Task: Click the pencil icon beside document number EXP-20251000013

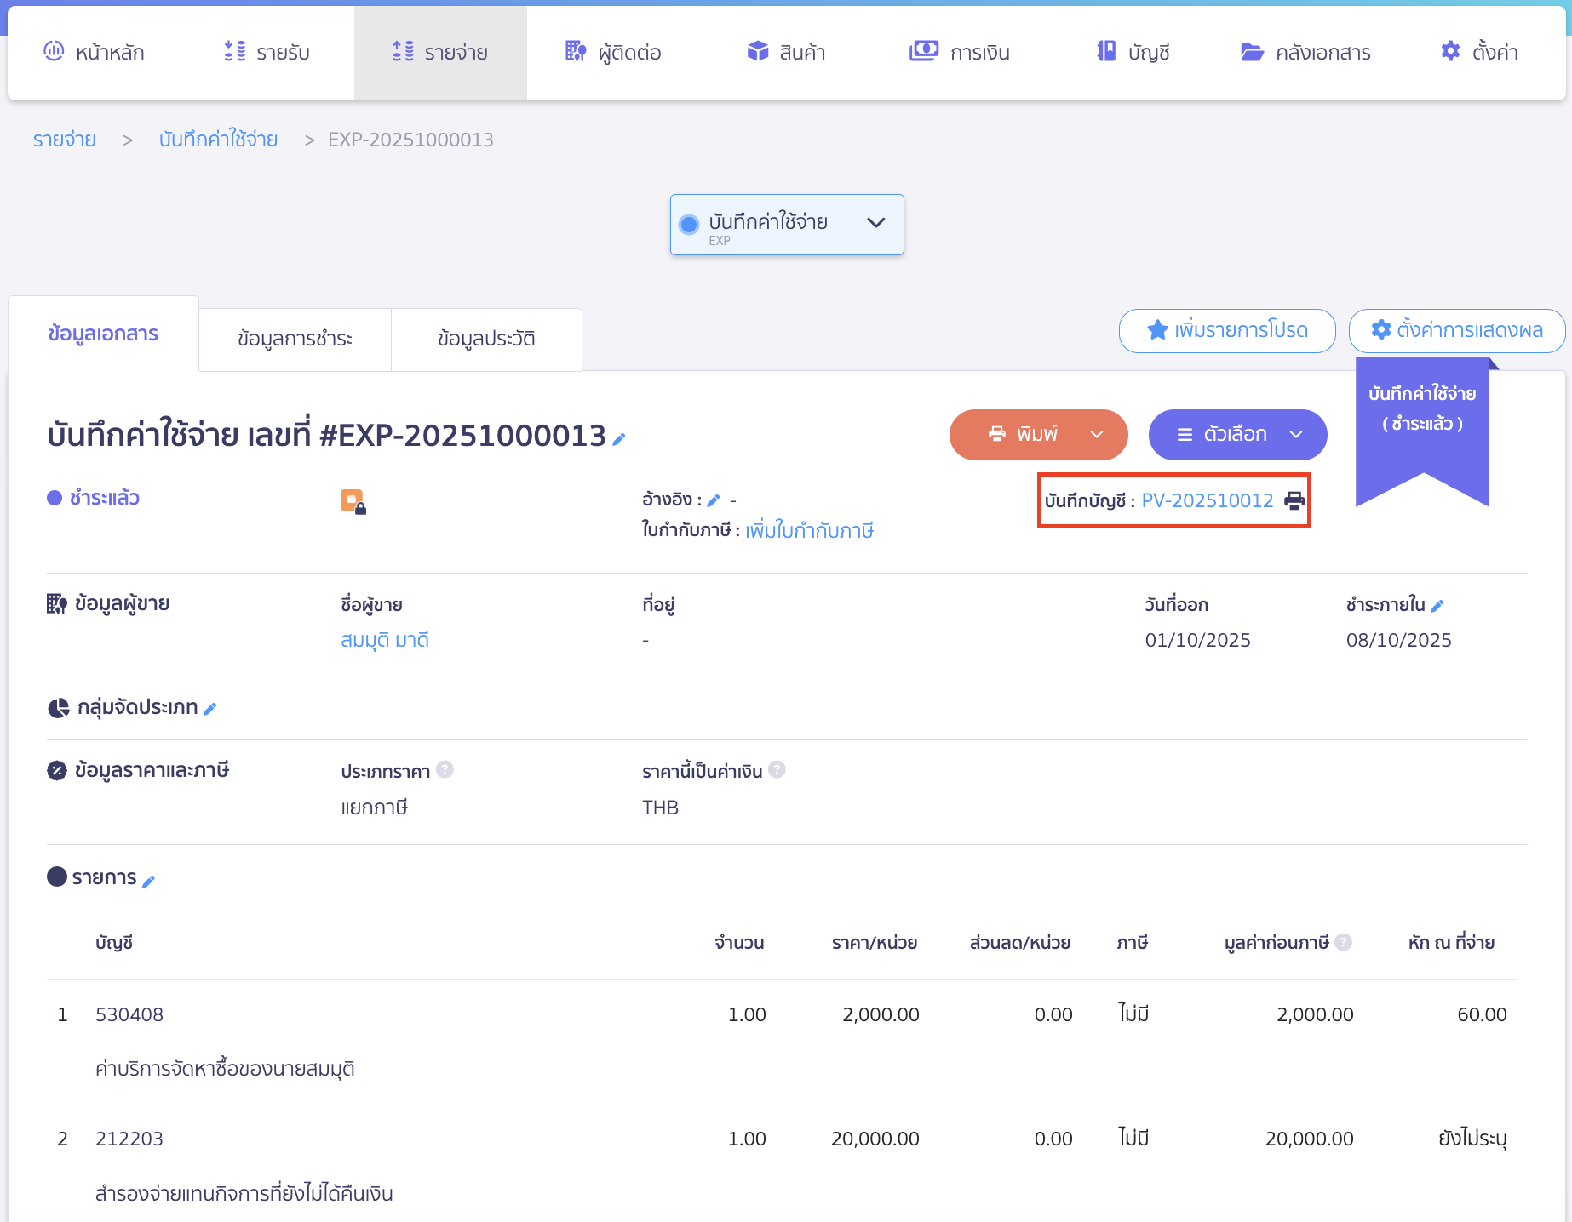Action: click(619, 439)
